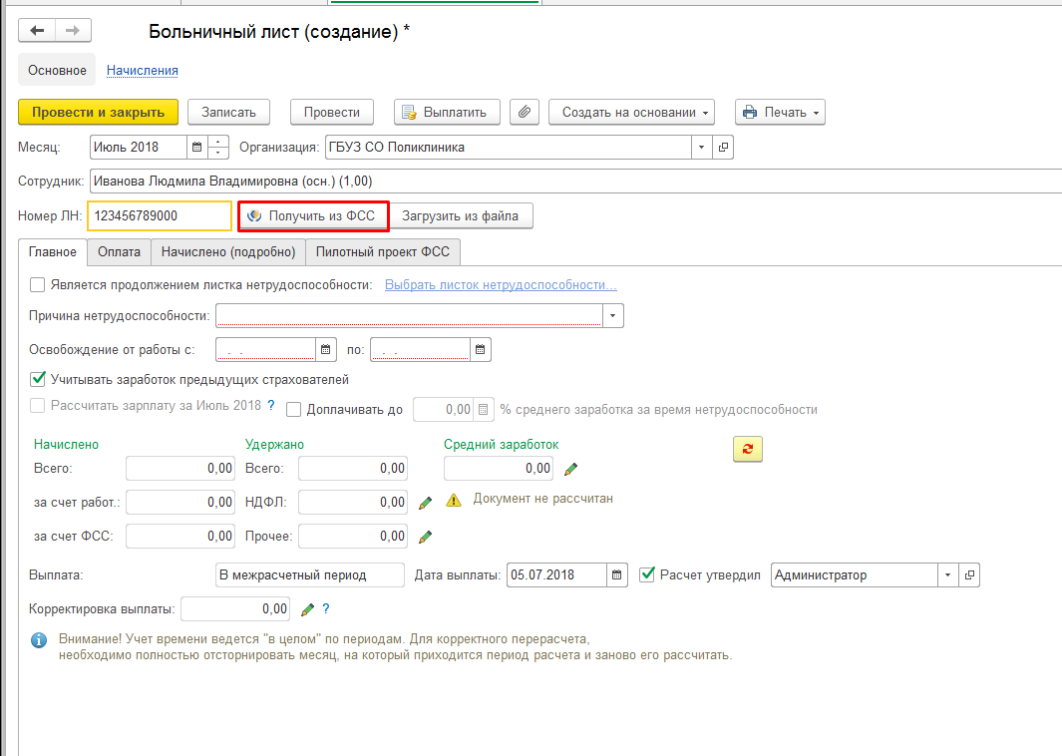Enable continuation of sick leave checkbox
Screen dimensions: 1062x756
(x=38, y=285)
